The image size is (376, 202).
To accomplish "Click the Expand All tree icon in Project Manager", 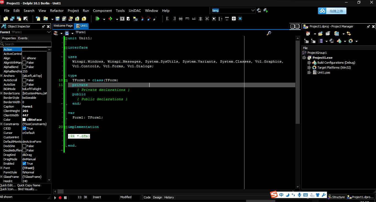I will point(306,41).
